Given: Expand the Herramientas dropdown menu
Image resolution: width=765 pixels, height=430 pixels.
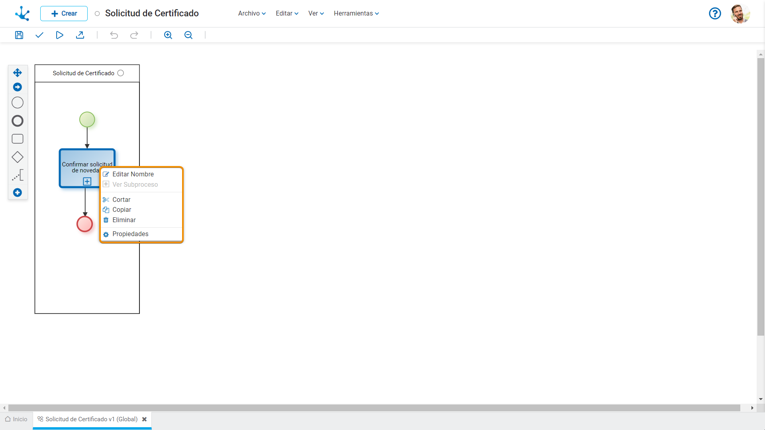Looking at the screenshot, I should click(x=356, y=14).
